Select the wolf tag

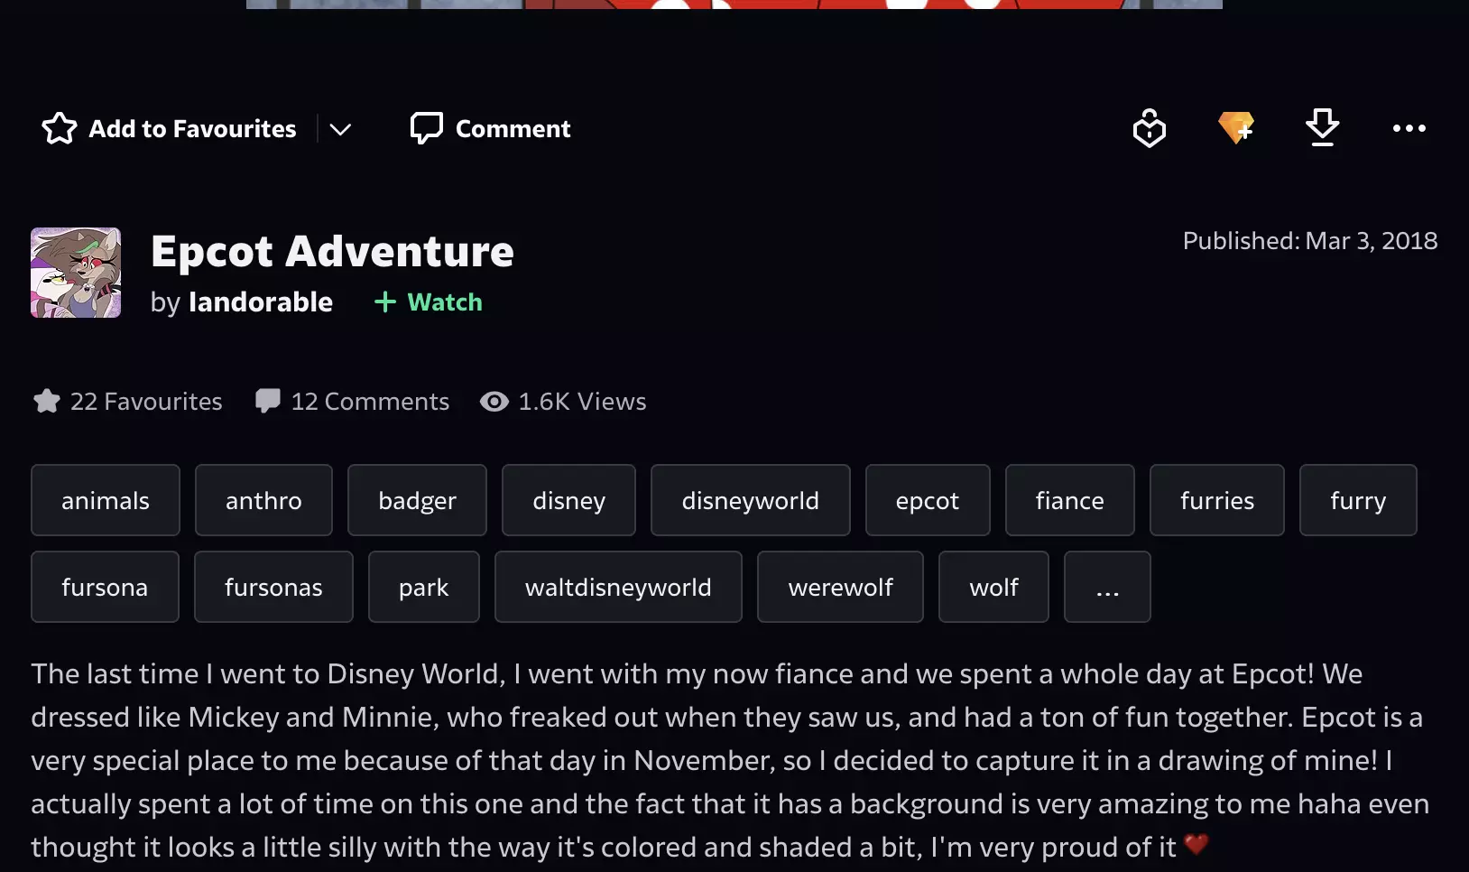pyautogui.click(x=993, y=587)
